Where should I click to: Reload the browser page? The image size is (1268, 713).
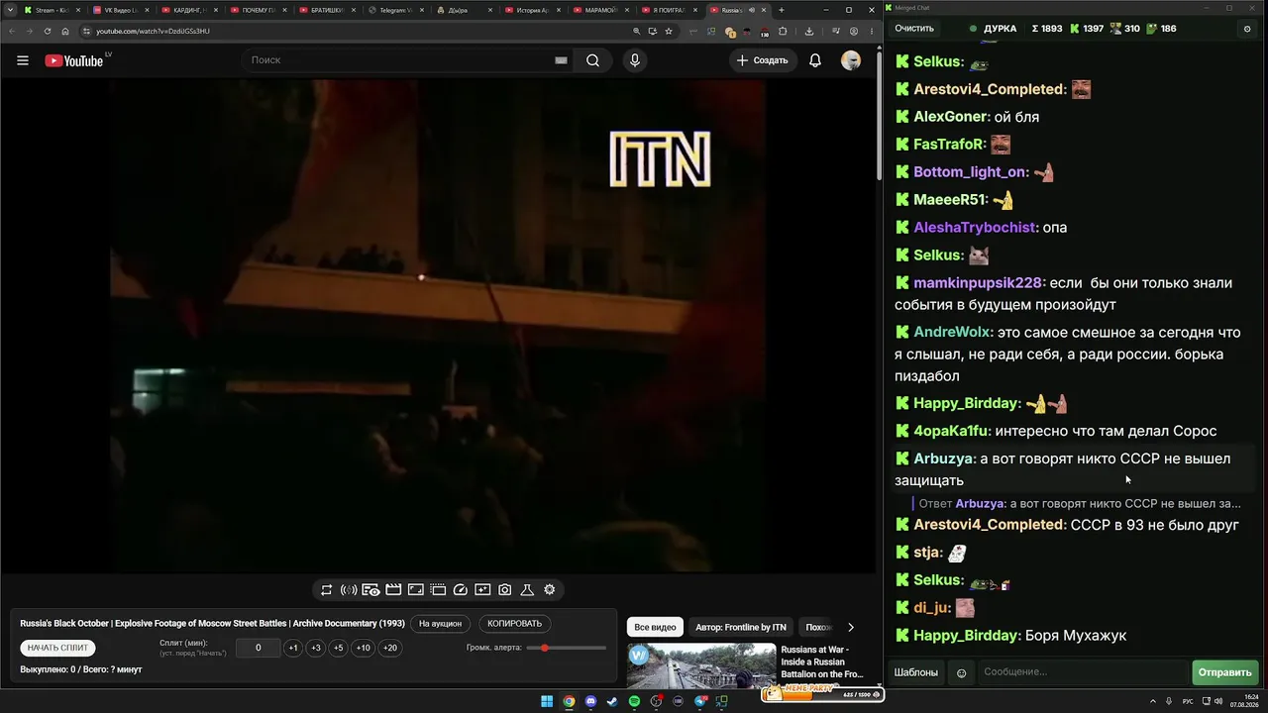47,31
